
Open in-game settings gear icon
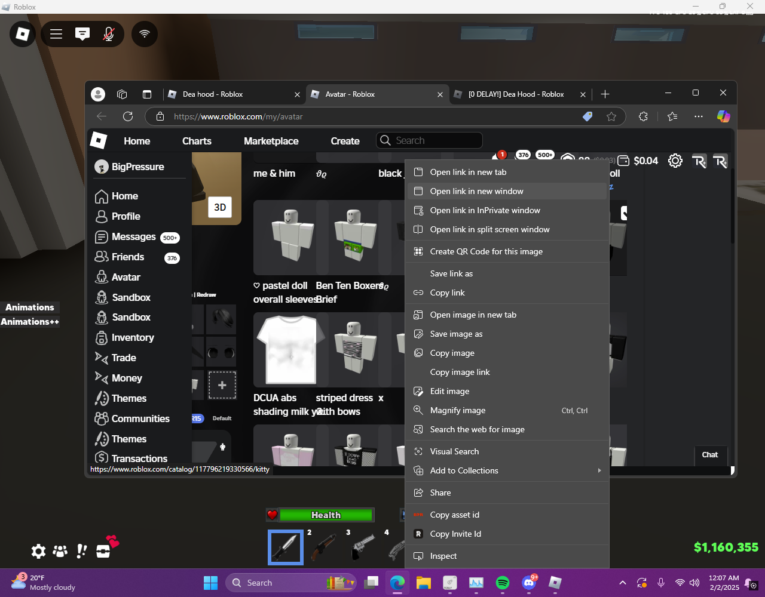tap(38, 551)
